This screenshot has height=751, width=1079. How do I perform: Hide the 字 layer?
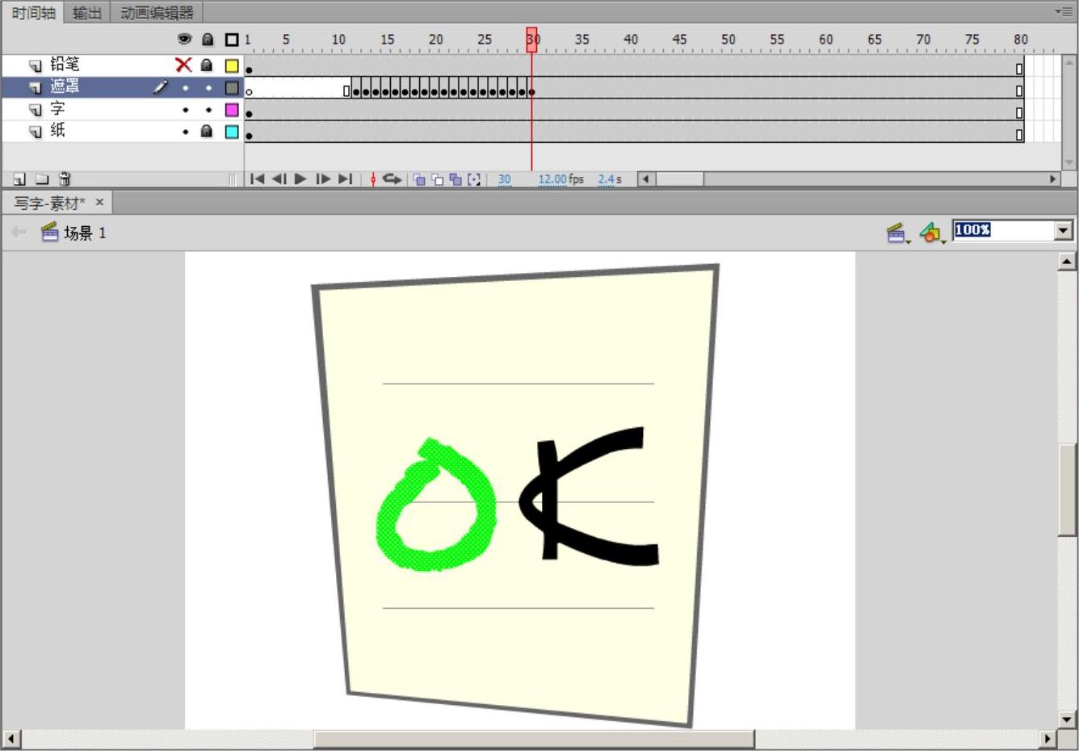click(x=186, y=109)
